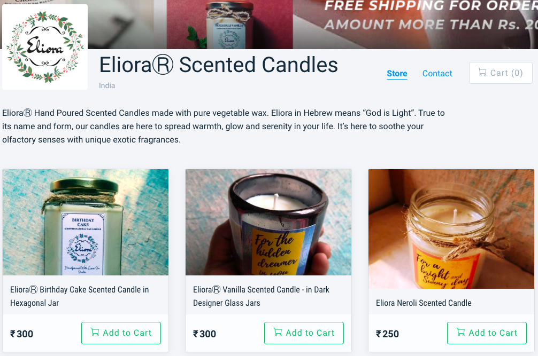View Vanilla candle dark jar photo

(x=268, y=222)
